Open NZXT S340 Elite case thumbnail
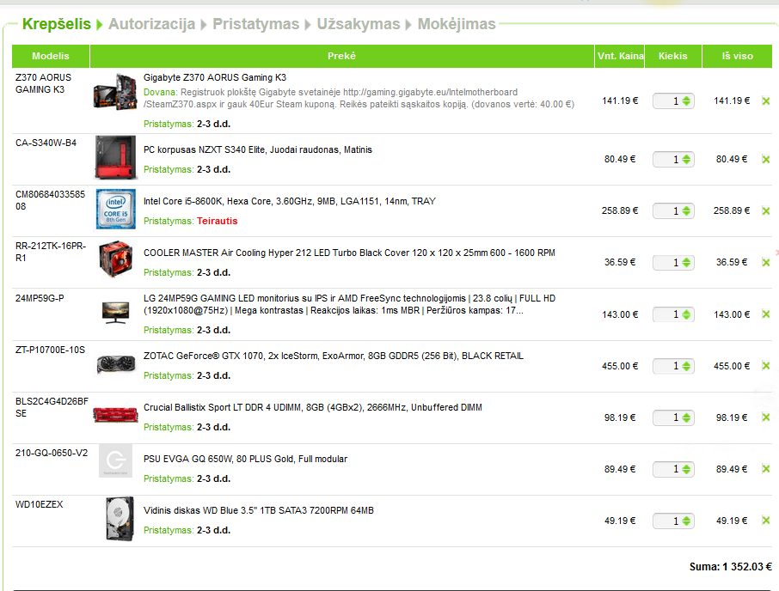Viewport: 779px width, 591px height. point(115,157)
